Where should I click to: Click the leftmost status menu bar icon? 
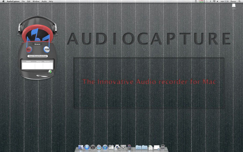[x=196, y=1]
